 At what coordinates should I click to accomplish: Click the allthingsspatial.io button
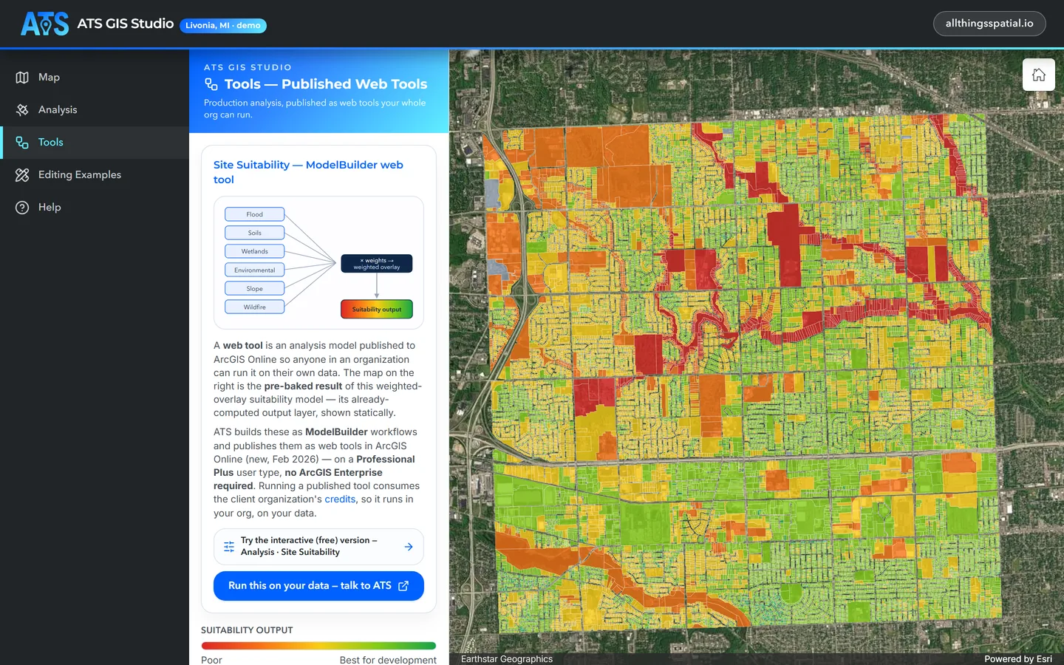[x=989, y=24]
